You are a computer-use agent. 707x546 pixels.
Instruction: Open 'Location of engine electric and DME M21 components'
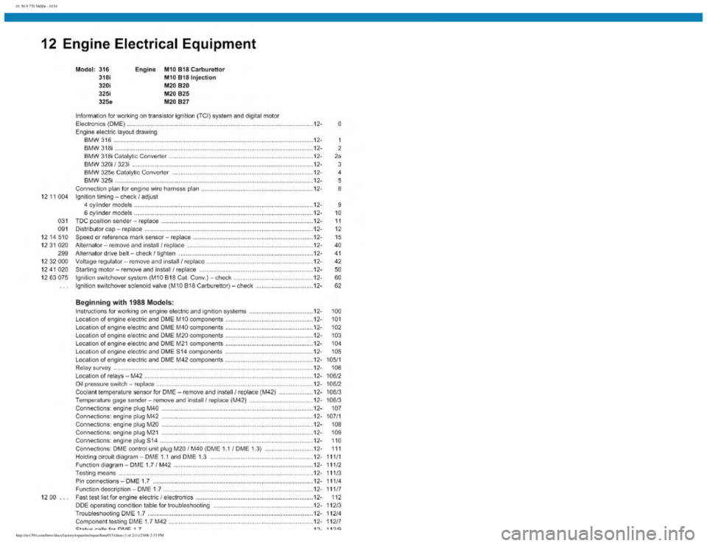coord(208,344)
